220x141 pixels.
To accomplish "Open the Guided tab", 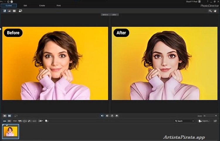I will (9, 5).
